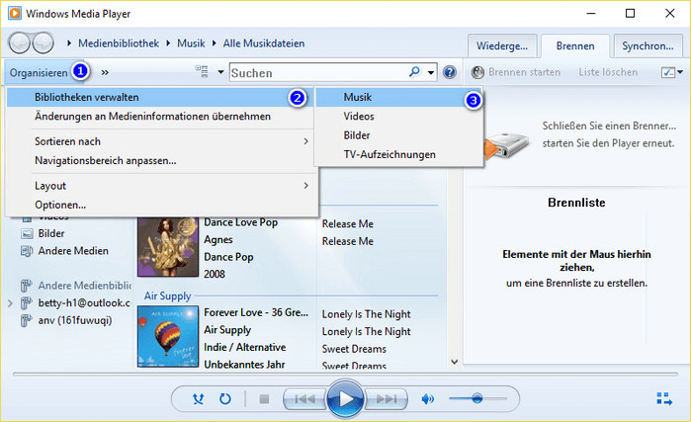
Task: Select Andere Medien in navigation tree
Action: tap(73, 251)
